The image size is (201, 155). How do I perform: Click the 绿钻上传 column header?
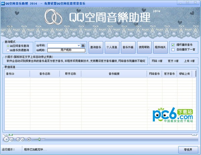184,74
